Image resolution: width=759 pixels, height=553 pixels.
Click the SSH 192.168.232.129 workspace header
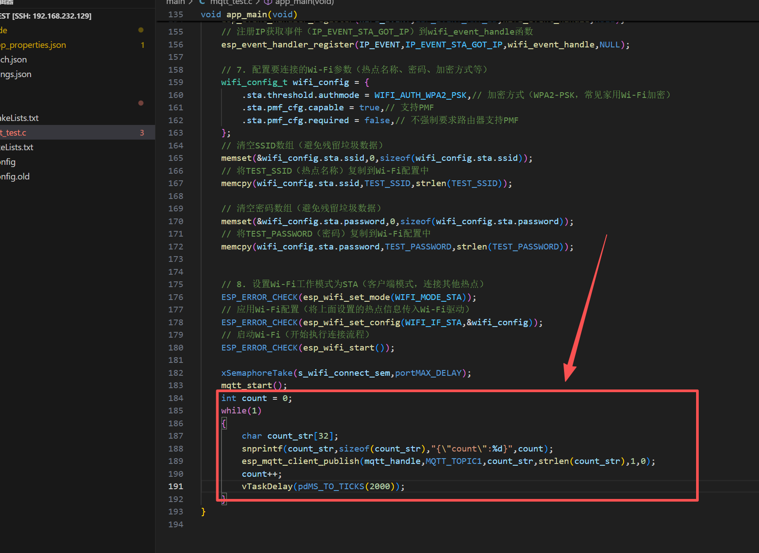point(46,16)
